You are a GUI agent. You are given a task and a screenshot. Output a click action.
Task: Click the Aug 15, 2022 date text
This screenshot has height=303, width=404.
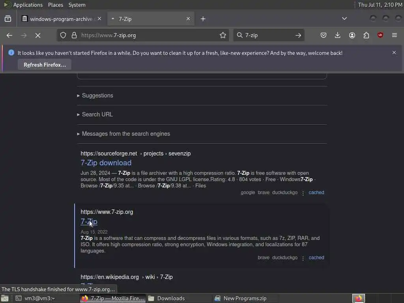click(94, 232)
